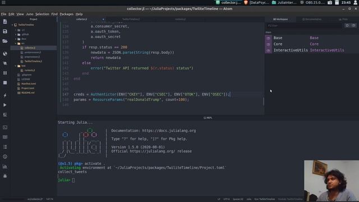Open runtests.jl in file tree

(x=30, y=70)
